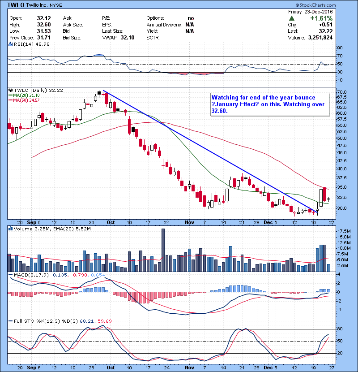Click the 'MA(50) 34.57' legend text
Image resolution: width=358 pixels, height=372 pixels.
26,100
